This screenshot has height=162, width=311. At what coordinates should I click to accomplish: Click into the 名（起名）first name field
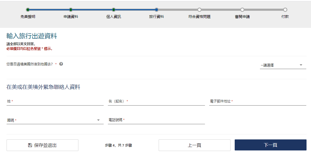[x=156, y=101]
